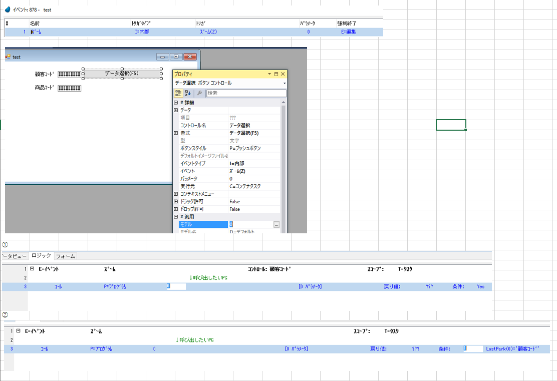Click the 検索 search field in Properties

(246, 93)
